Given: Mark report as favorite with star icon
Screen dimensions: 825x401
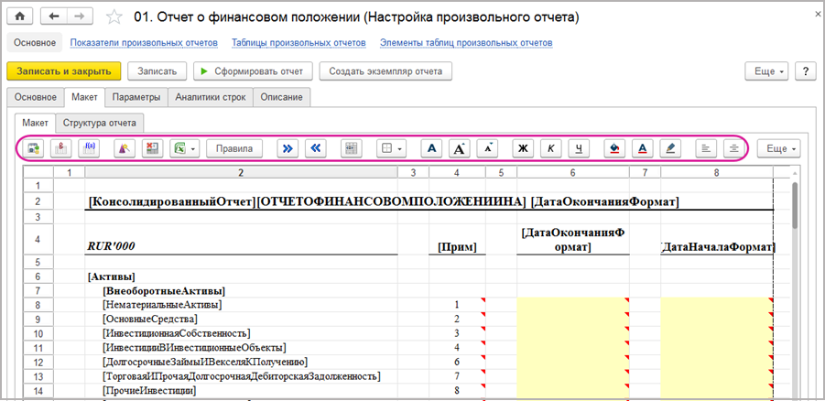Looking at the screenshot, I should pos(114,17).
